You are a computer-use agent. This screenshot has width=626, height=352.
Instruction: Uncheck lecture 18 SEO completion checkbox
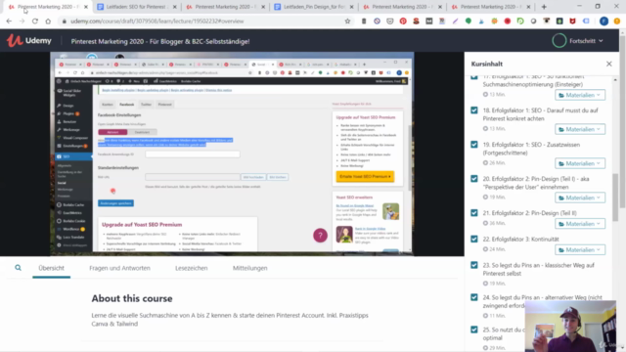473,110
